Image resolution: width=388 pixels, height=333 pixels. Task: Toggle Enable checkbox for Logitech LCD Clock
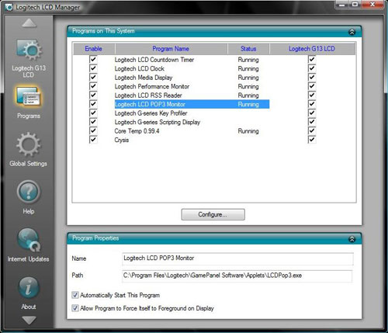pos(93,68)
